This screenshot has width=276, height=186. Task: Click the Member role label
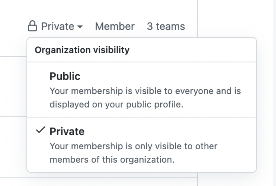[115, 26]
